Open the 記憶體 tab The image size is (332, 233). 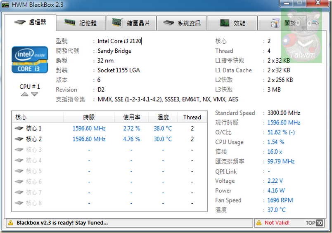81,23
